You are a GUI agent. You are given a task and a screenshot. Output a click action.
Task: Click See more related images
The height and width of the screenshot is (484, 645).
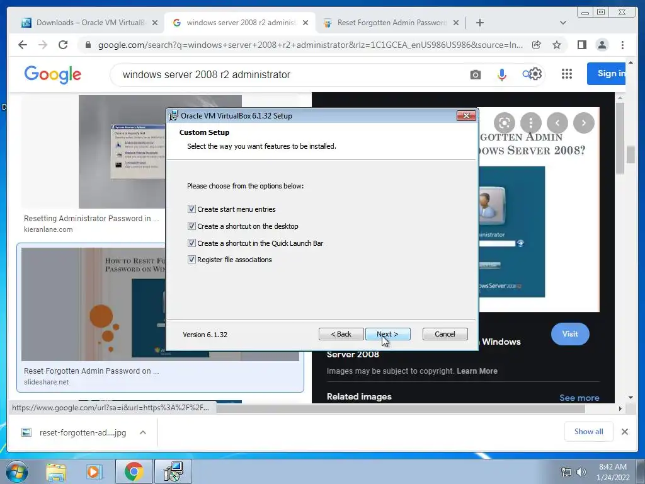click(579, 398)
